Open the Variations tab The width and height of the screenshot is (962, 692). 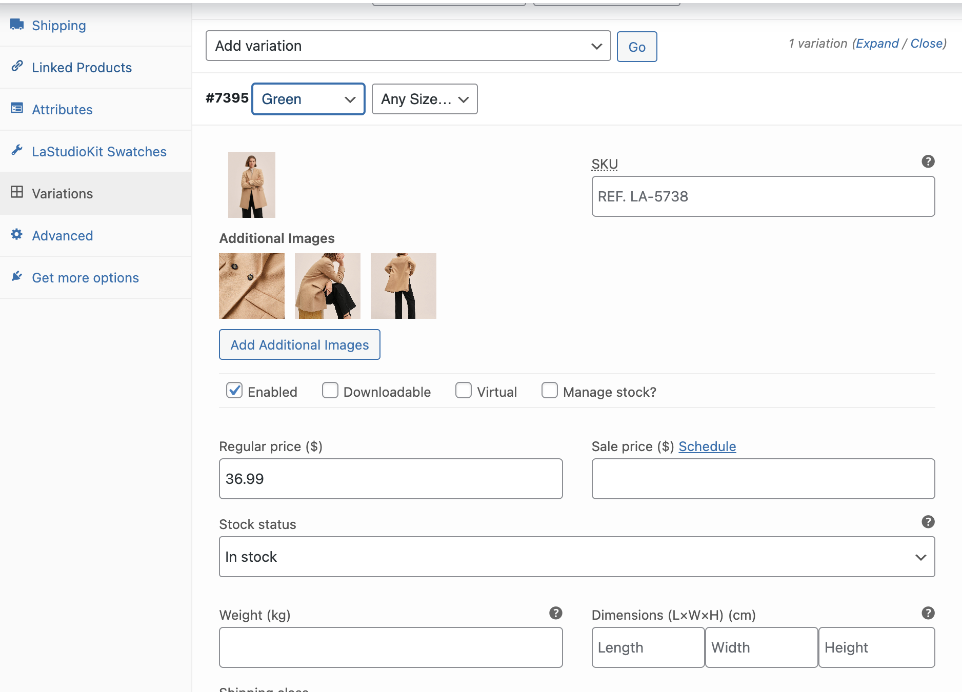(x=62, y=194)
